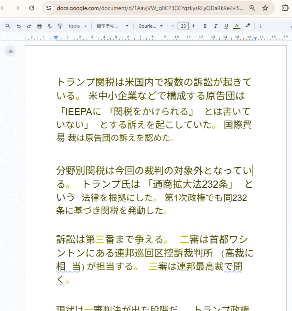
Task: Open the highlight color pen tool
Action: click(248, 26)
